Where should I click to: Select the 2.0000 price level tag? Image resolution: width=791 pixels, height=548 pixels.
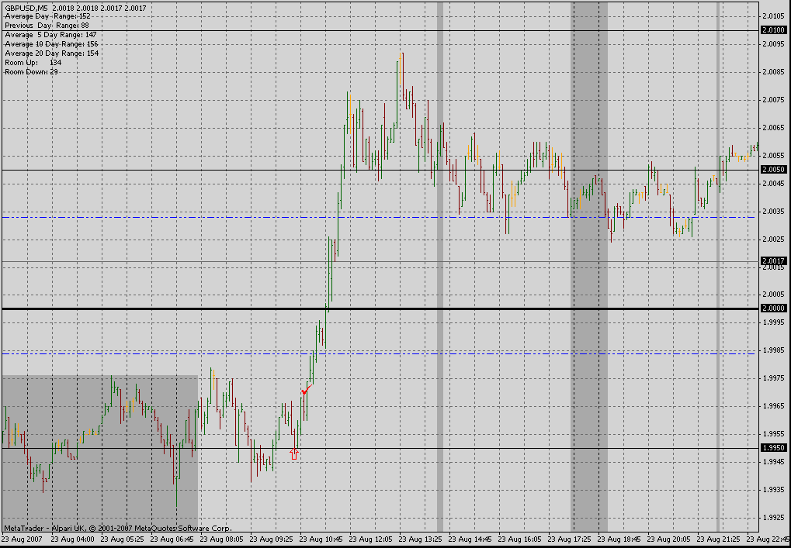[x=773, y=308]
